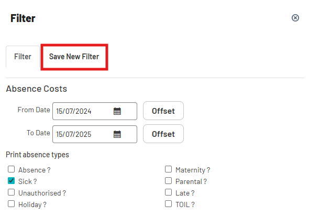The image size is (309, 216).
Task: Focus the To Date input field
Action: click(95, 134)
